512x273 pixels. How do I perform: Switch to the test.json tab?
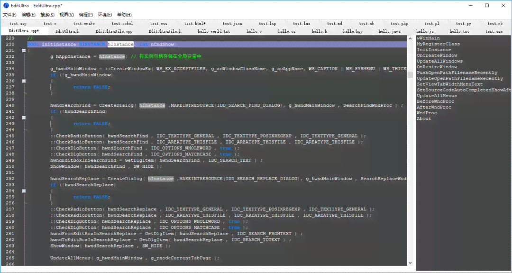tap(232, 24)
